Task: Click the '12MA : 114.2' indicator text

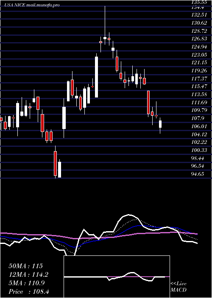Action: point(28,275)
